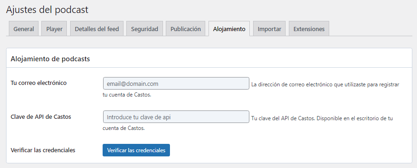Select the Alojamiento tab
This screenshot has width=417, height=168.
pos(229,29)
